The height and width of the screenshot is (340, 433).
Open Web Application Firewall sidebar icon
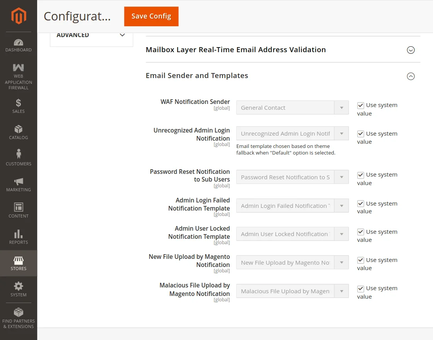click(x=19, y=68)
